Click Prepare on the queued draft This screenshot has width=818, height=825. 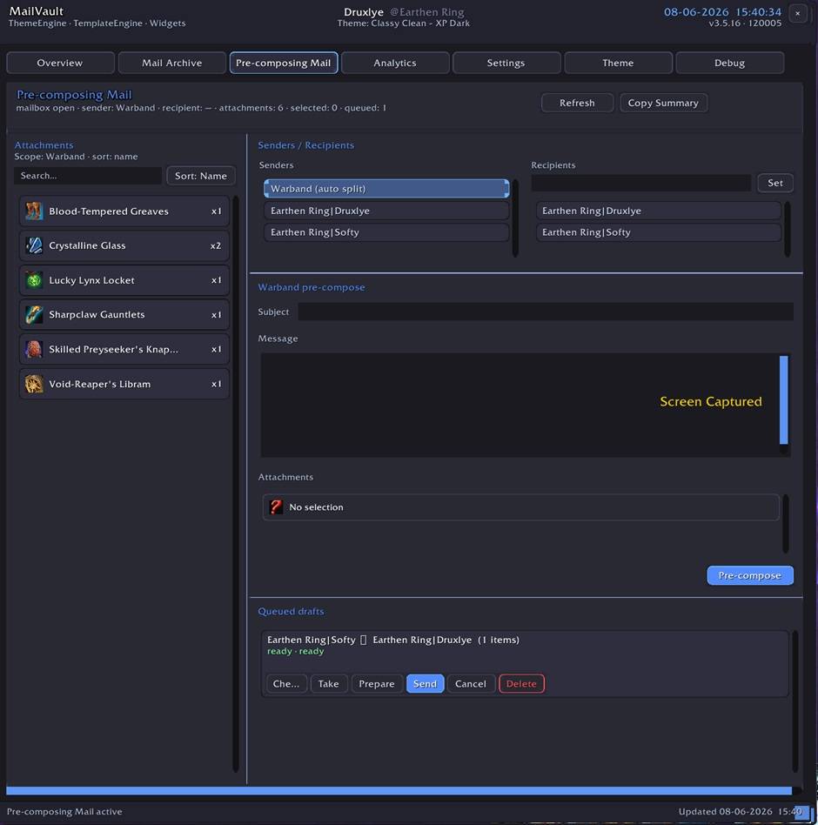click(377, 683)
